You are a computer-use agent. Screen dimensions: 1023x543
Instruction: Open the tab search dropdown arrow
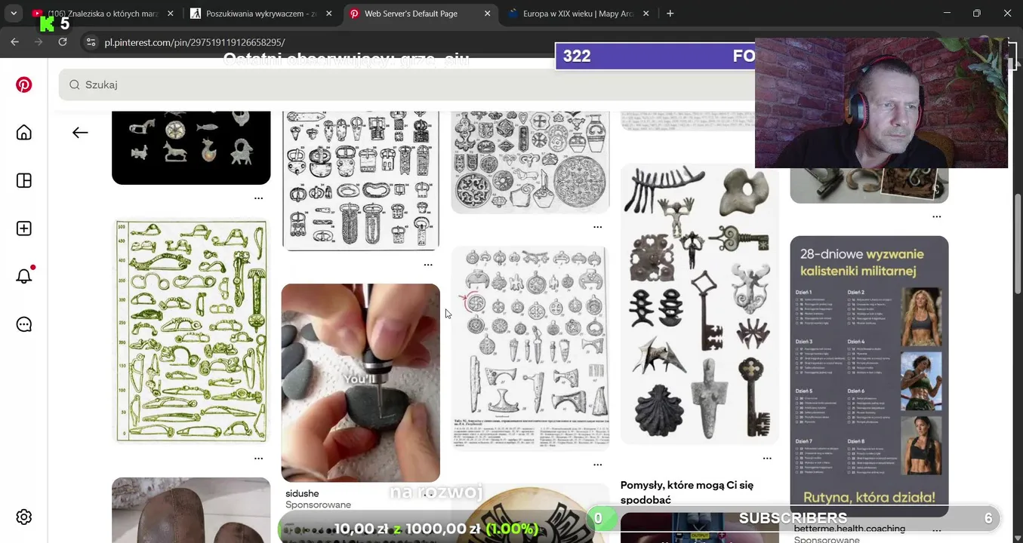pyautogui.click(x=14, y=14)
